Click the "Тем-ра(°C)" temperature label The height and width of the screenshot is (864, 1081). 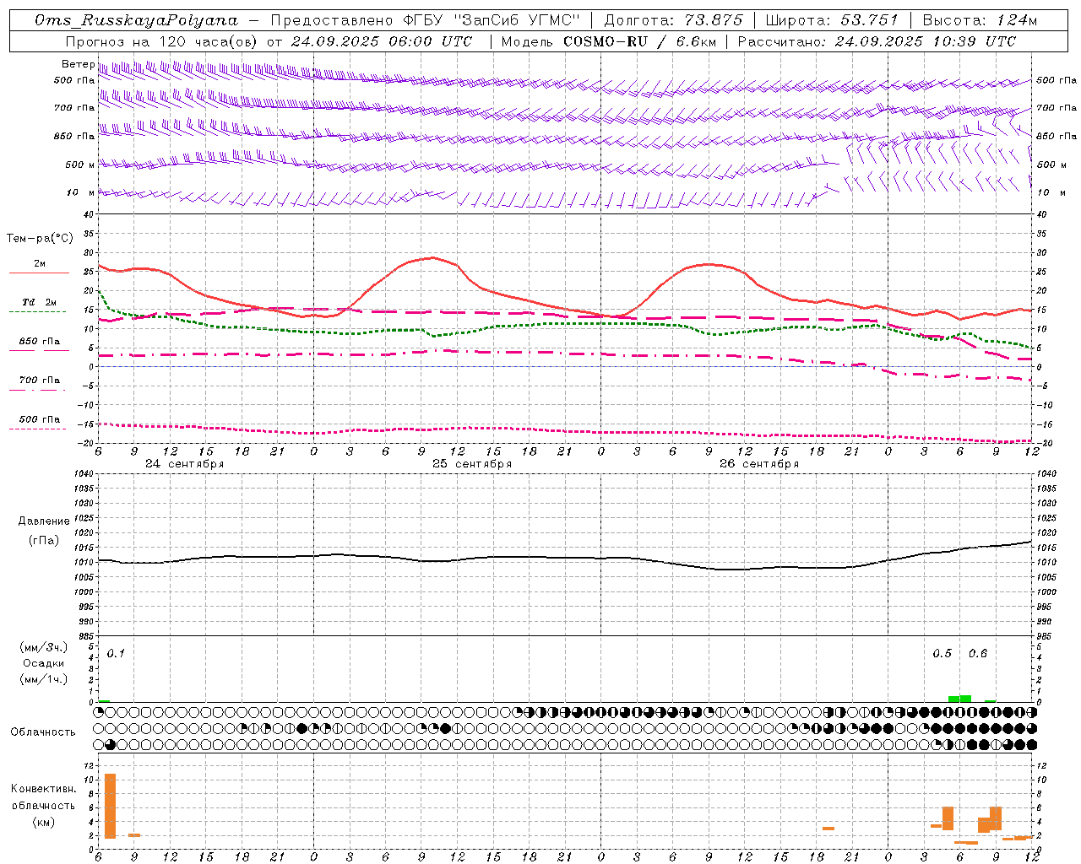[x=40, y=239]
